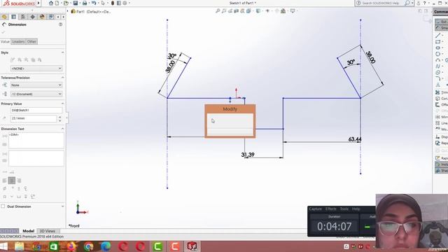Image resolution: width=448 pixels, height=252 pixels.
Task: Open the Capture menu in recorder window
Action: point(316,209)
